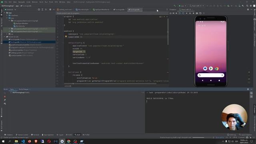
Task: Expand the res folder node
Action: click(7, 34)
